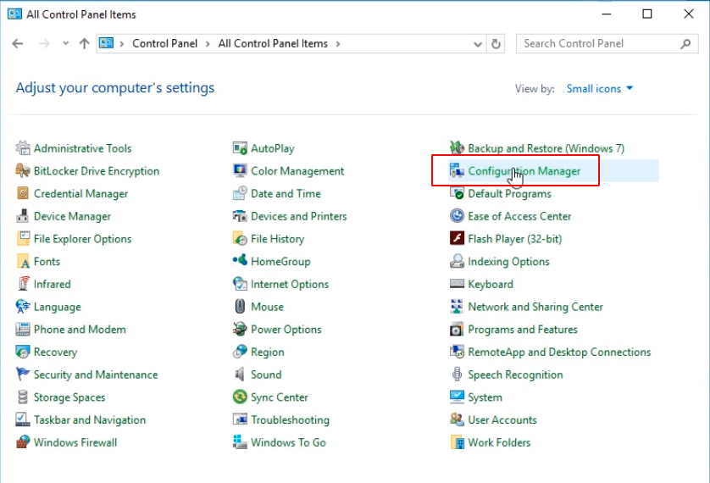Maximize the All Control Panel Items window
This screenshot has width=710, height=483.
(647, 14)
